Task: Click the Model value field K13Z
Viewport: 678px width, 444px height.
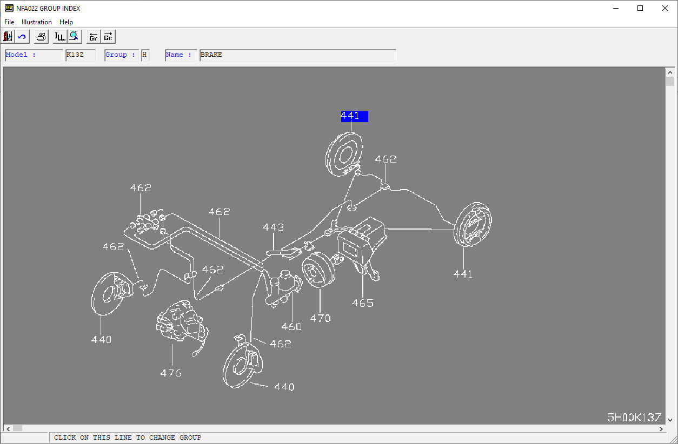Action: pos(80,55)
